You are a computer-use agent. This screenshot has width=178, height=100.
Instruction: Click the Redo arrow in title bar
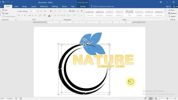click(x=8, y=2)
